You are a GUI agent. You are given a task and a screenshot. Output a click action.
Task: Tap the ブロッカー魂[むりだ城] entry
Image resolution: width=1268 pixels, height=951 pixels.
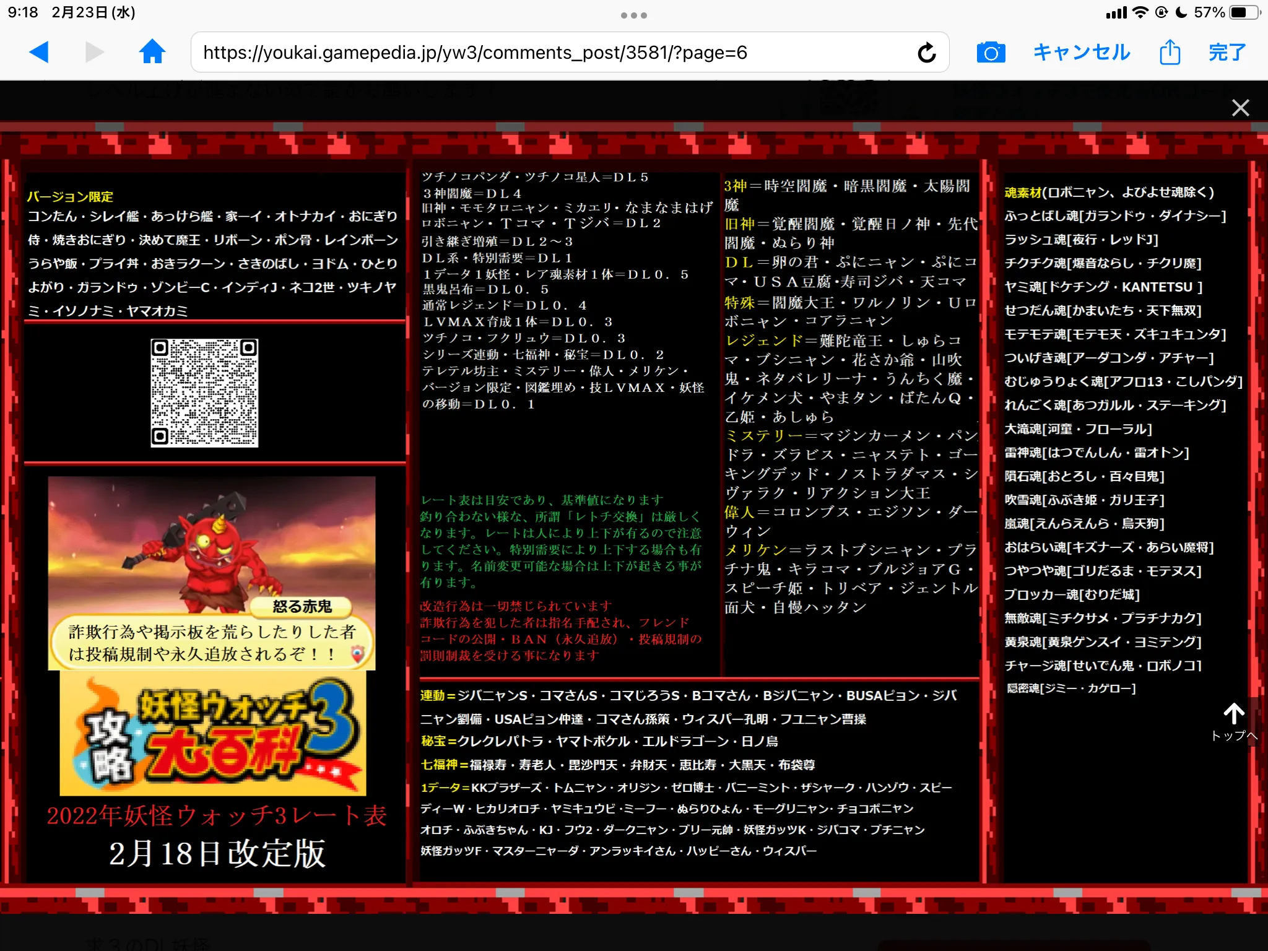pyautogui.click(x=1072, y=594)
